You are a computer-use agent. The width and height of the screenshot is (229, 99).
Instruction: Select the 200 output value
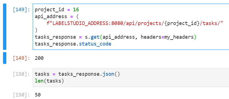coord(39,58)
